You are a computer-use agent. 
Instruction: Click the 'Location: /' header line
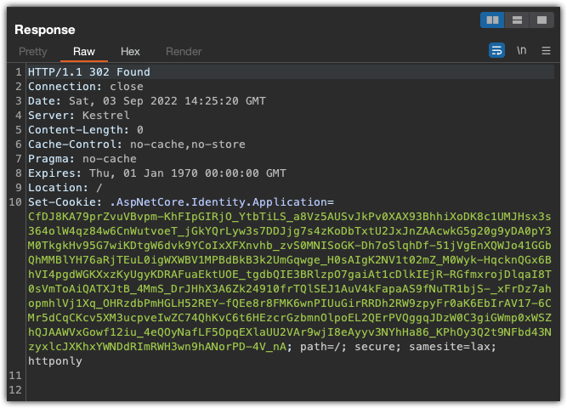[65, 188]
